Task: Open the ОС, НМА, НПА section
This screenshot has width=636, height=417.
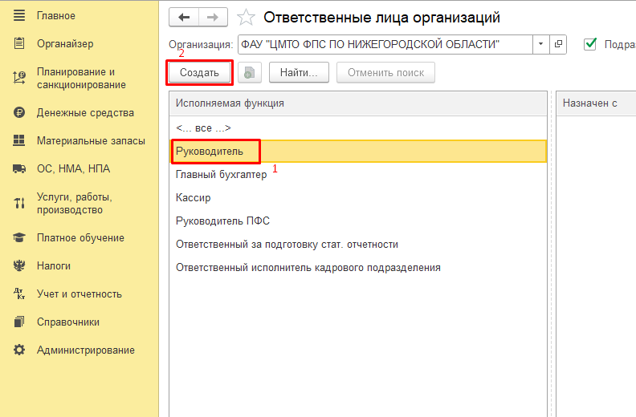Action: pyautogui.click(x=73, y=168)
